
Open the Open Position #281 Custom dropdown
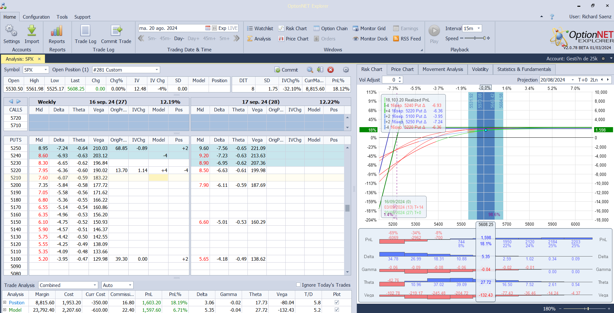point(157,70)
